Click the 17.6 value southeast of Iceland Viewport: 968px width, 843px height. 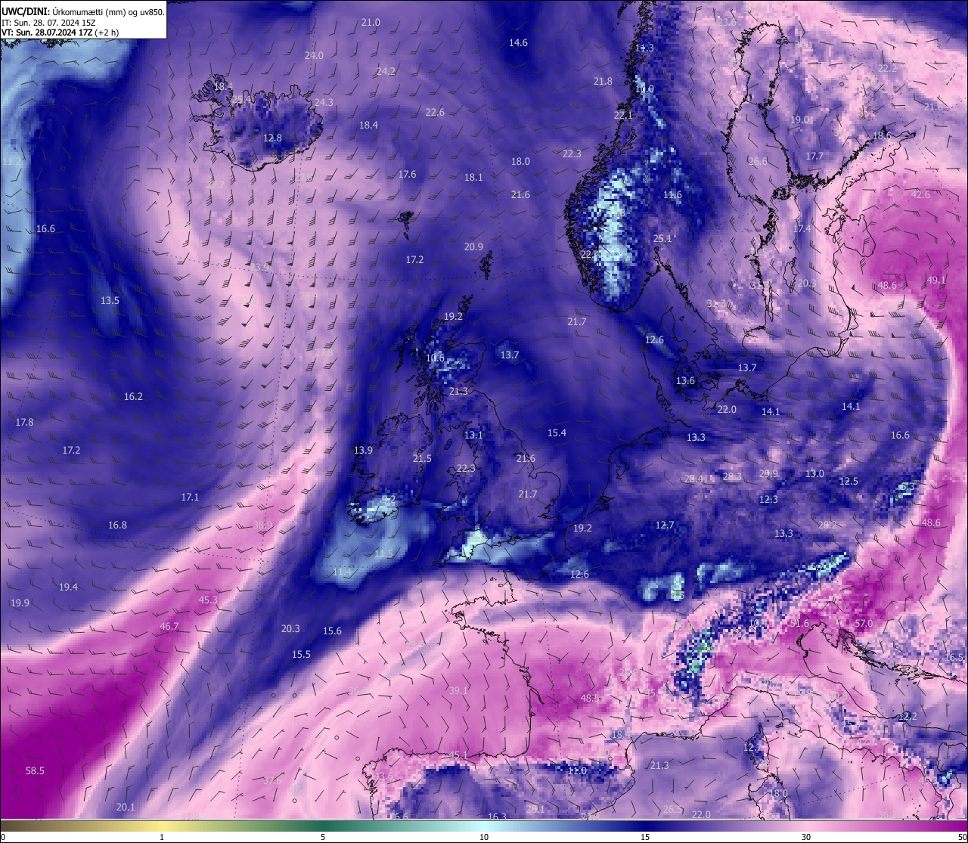(x=407, y=174)
